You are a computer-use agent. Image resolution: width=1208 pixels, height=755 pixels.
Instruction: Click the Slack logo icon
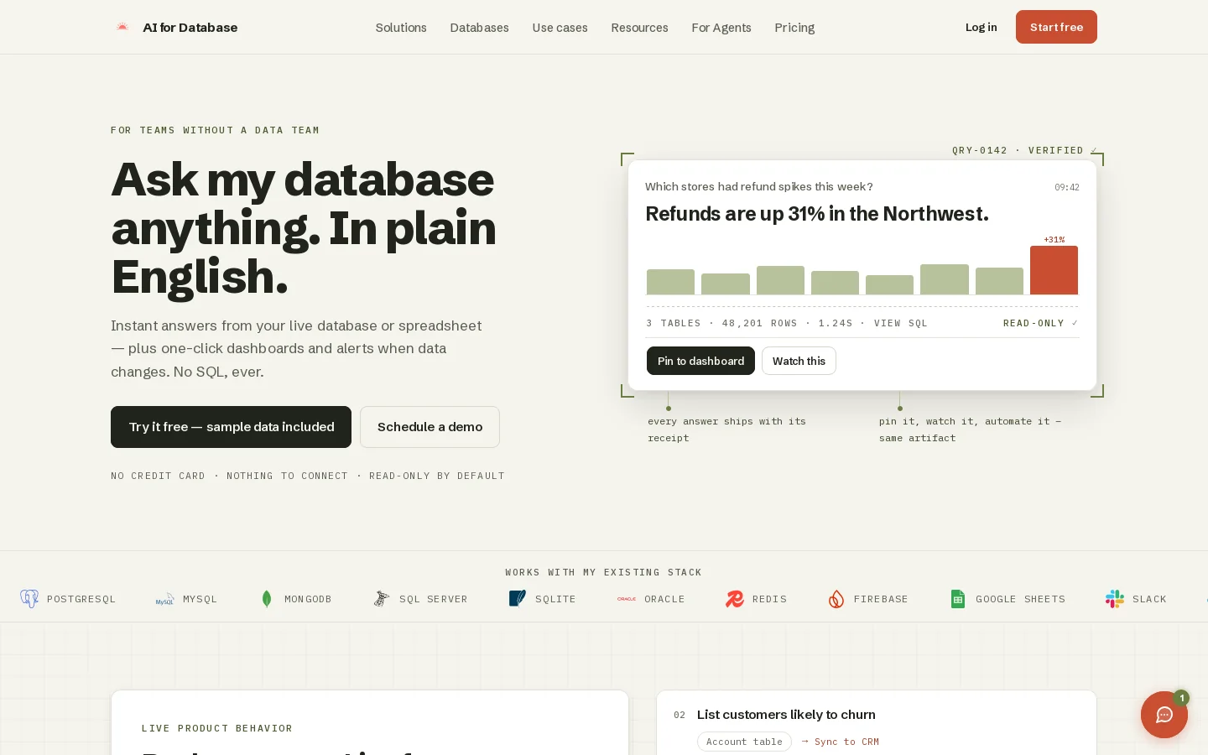point(1115,599)
